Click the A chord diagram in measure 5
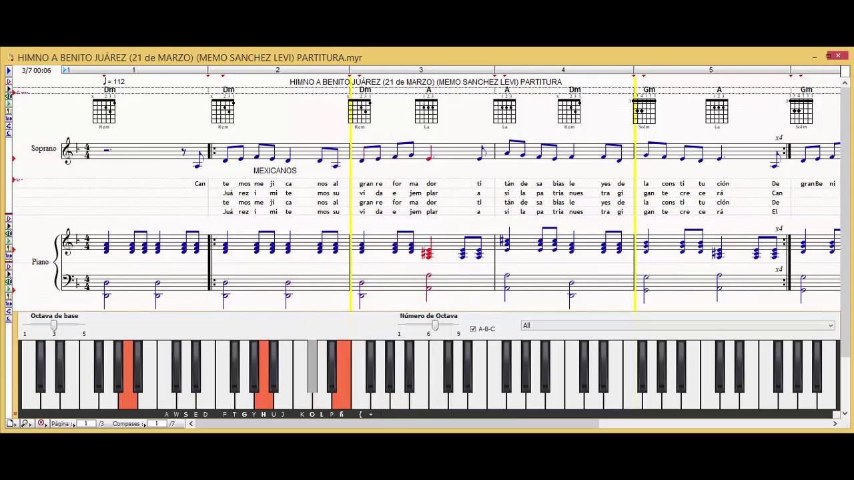The height and width of the screenshot is (480, 854). pos(717,110)
